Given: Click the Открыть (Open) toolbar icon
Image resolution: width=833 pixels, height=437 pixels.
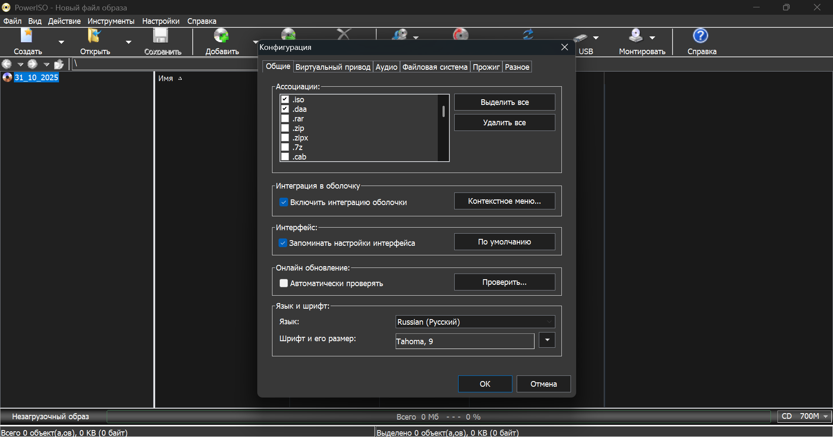Looking at the screenshot, I should point(94,36).
